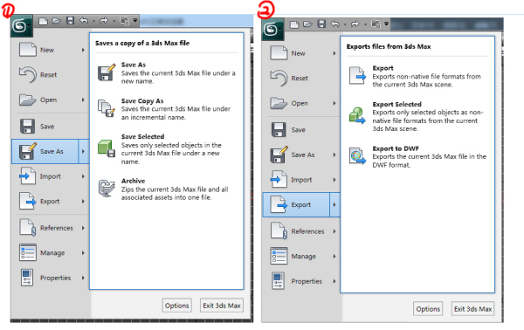The image size is (524, 330).
Task: Choose Save Selected in left window submenu
Action: pyautogui.click(x=167, y=149)
